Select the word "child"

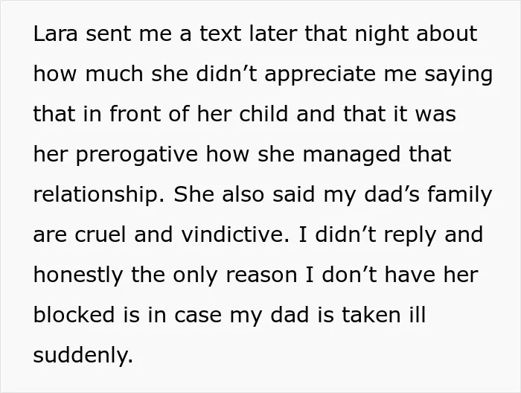click(263, 114)
